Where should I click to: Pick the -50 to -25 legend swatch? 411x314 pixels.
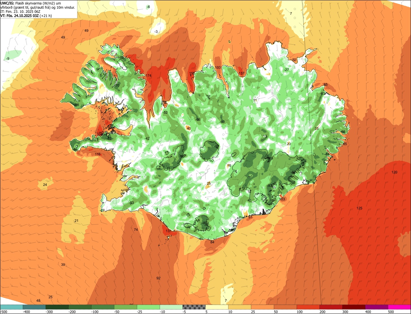tap(126, 307)
